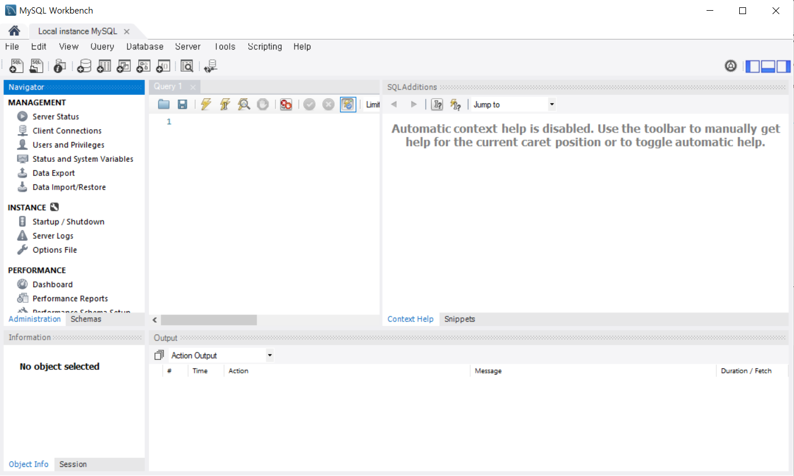Open the Action Output type dropdown
This screenshot has width=794, height=476.
pyautogui.click(x=221, y=355)
